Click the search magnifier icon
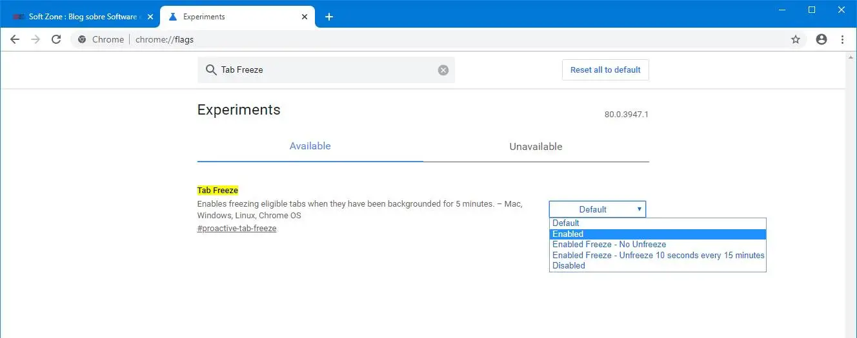The width and height of the screenshot is (857, 338). pos(210,70)
